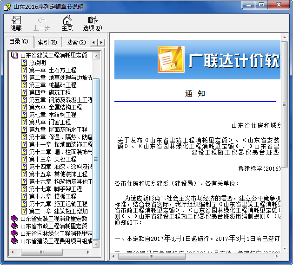Open 第十八章 模板工程
This screenshot has height=265, width=293.
click(53, 196)
